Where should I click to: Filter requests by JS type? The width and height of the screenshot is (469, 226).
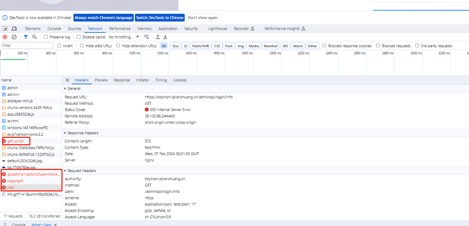[x=185, y=46]
